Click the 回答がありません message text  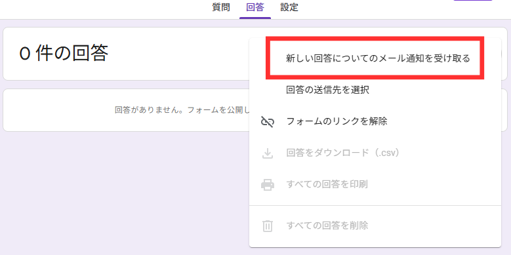pos(182,109)
